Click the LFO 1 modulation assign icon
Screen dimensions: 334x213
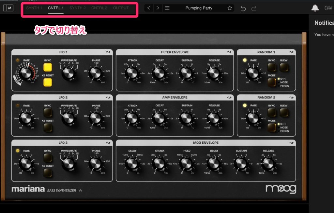[x=108, y=52]
